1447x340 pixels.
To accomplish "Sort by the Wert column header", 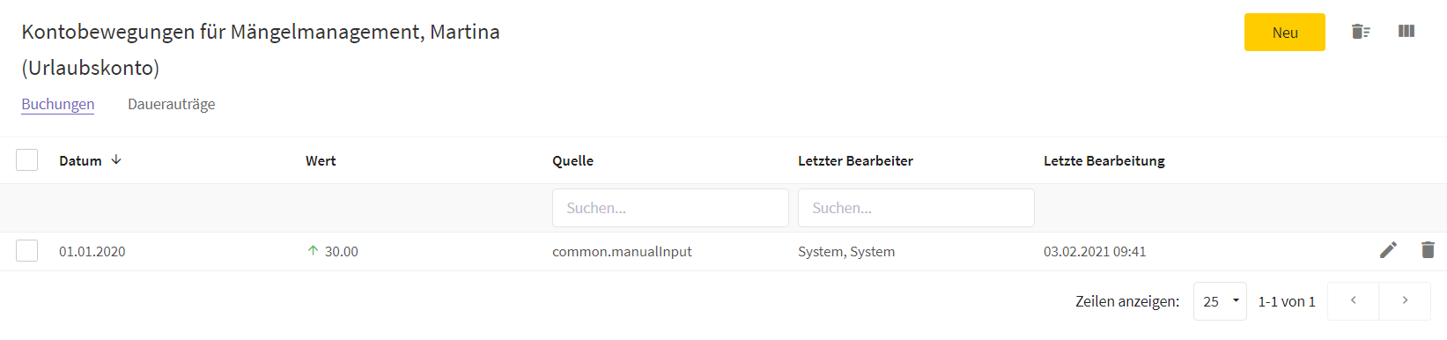I will pyautogui.click(x=321, y=160).
